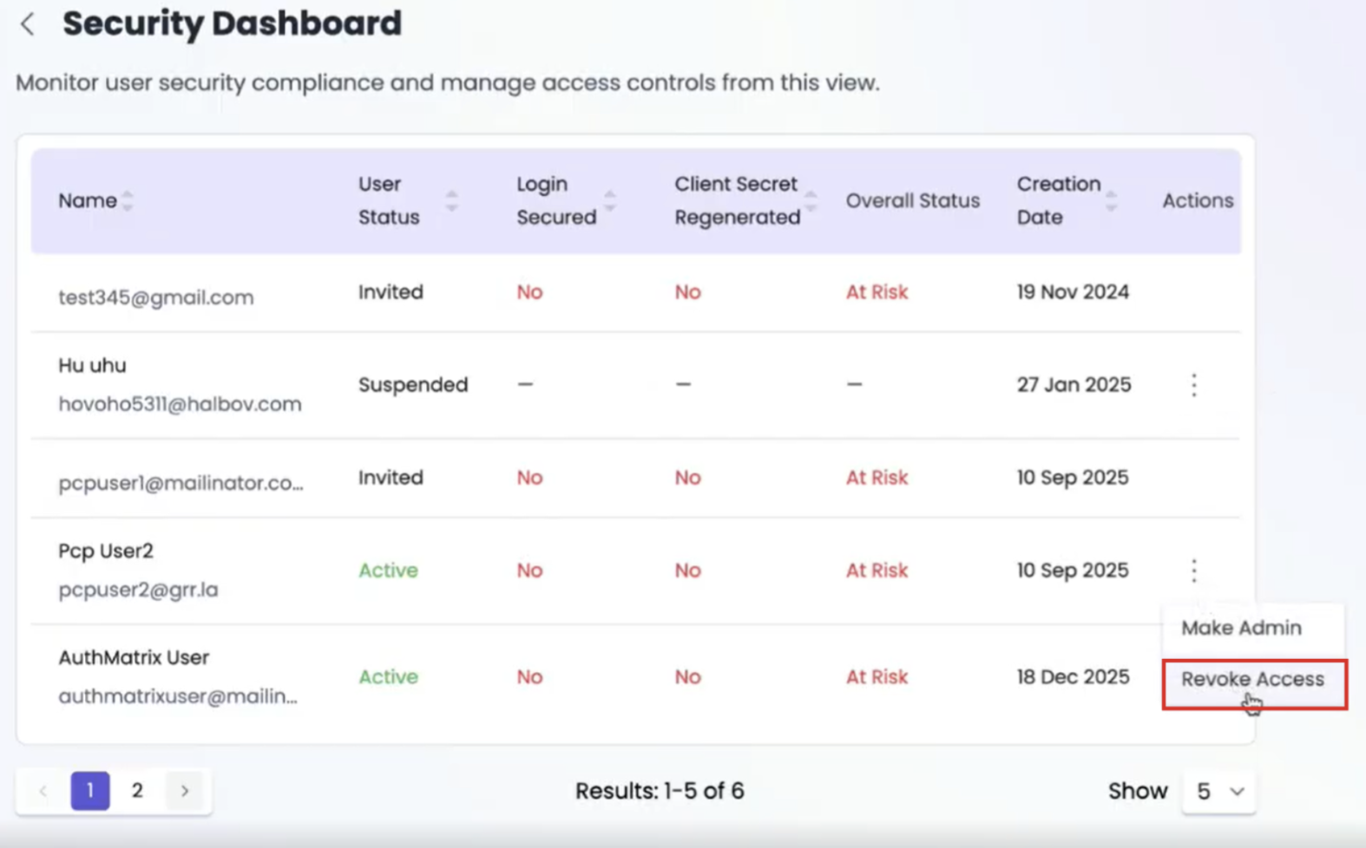1366x848 pixels.
Task: Sort the table by Name column
Action: tap(128, 200)
